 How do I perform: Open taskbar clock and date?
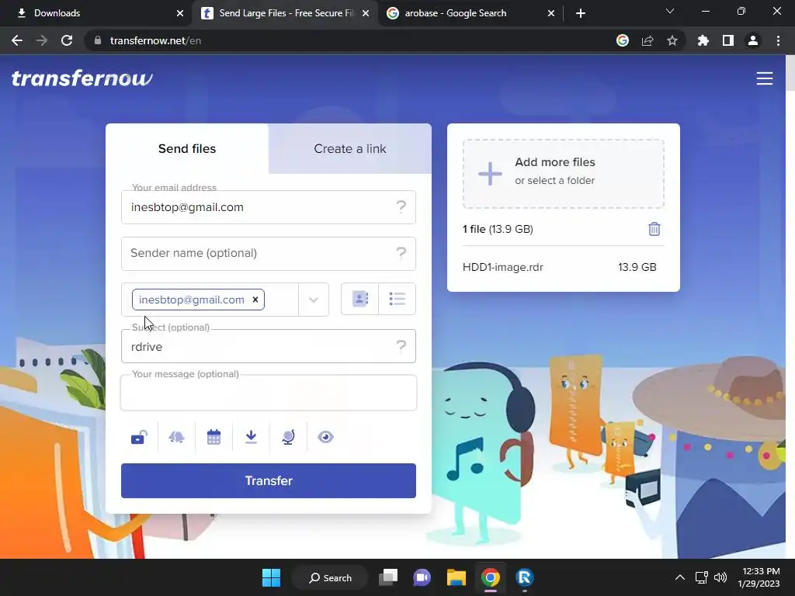759,577
